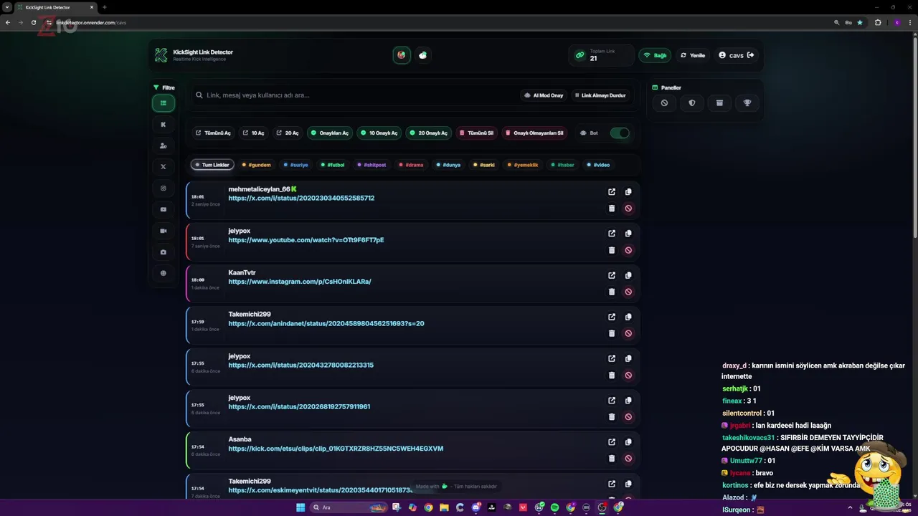Delete the mehmetaliceylan_66 link entry
This screenshot has width=918, height=516.
pyautogui.click(x=612, y=209)
